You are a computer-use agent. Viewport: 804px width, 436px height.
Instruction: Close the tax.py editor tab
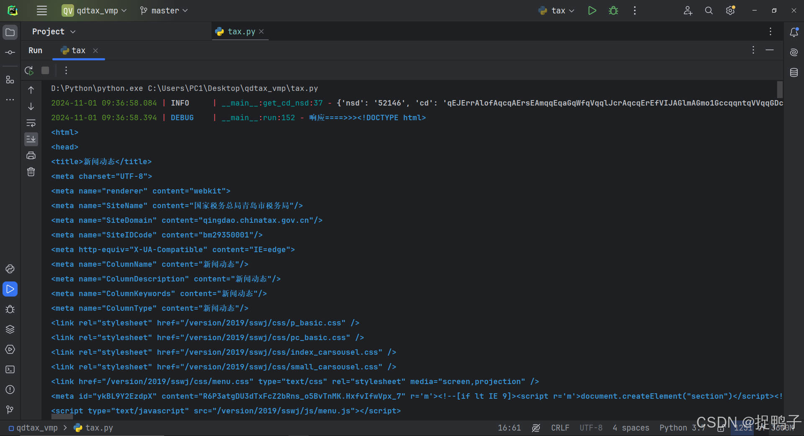261,32
